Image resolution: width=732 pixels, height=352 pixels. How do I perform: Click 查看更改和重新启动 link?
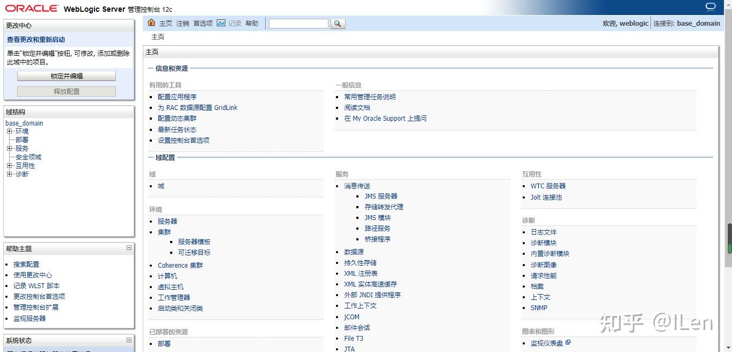point(36,40)
